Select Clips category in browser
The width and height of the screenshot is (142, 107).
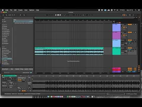(x=4, y=38)
